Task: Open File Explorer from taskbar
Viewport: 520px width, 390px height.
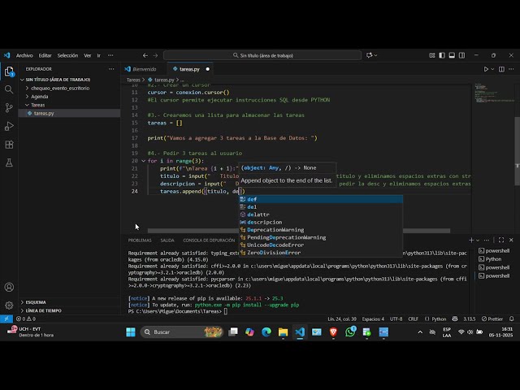Action: 283,332
